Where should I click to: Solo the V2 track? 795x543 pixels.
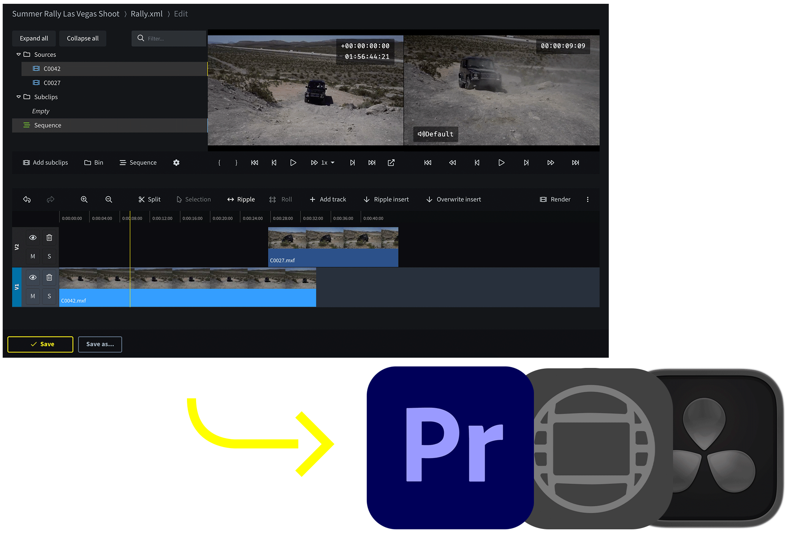49,256
